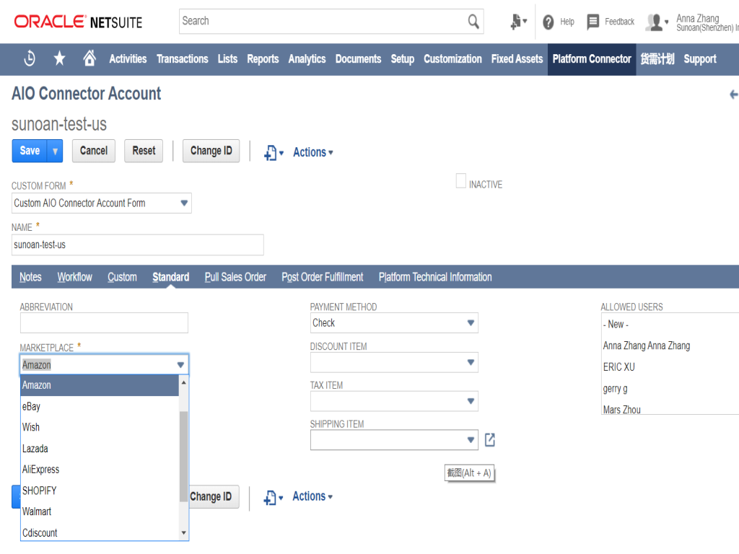Screen dimensions: 739x554
Task: Select SHOPIFY in the marketplace list
Action: point(100,491)
